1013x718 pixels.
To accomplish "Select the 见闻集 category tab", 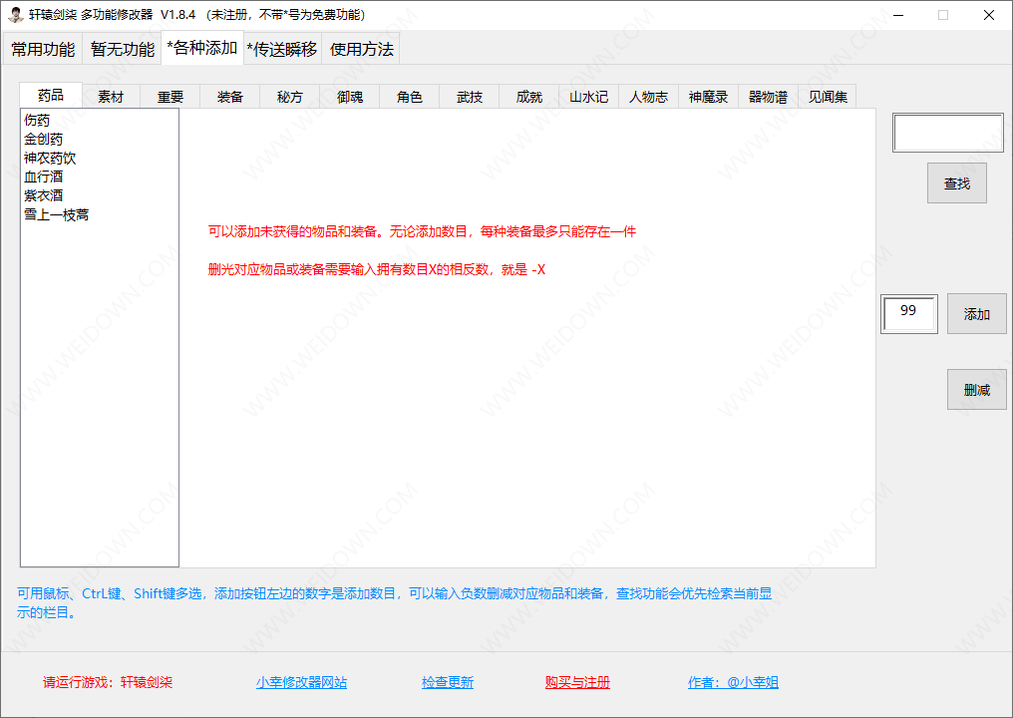I will coord(828,97).
